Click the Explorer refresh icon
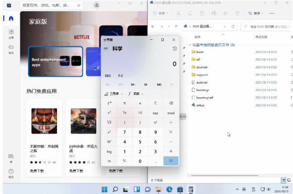293x194 pixels. pyautogui.click(x=233, y=27)
